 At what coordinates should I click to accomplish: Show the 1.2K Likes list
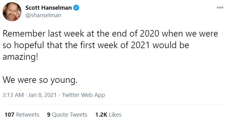click(x=108, y=115)
